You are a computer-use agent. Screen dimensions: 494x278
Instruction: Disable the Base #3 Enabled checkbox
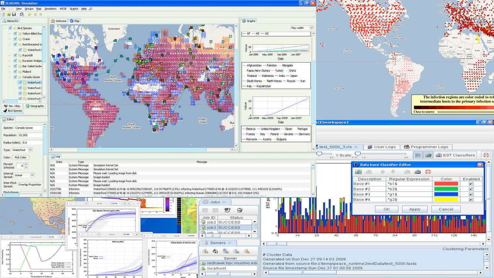(x=471, y=194)
